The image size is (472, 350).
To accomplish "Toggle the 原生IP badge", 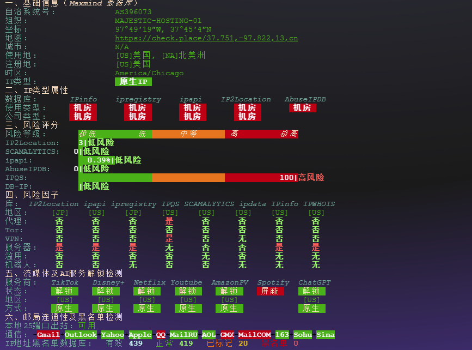I will 133,81.
